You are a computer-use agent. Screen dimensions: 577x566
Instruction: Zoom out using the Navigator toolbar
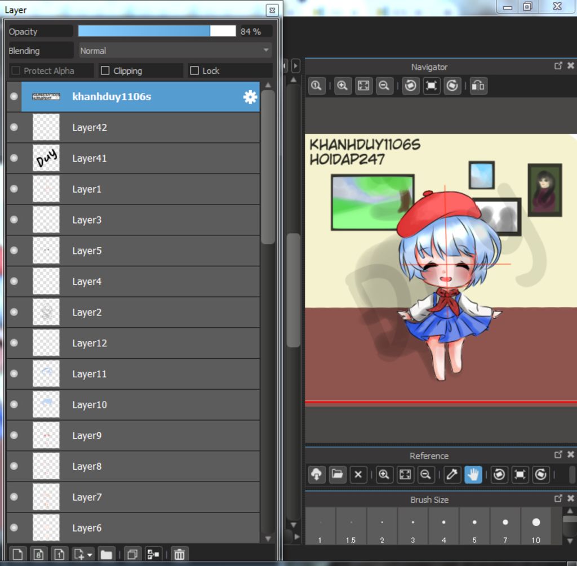coord(384,86)
